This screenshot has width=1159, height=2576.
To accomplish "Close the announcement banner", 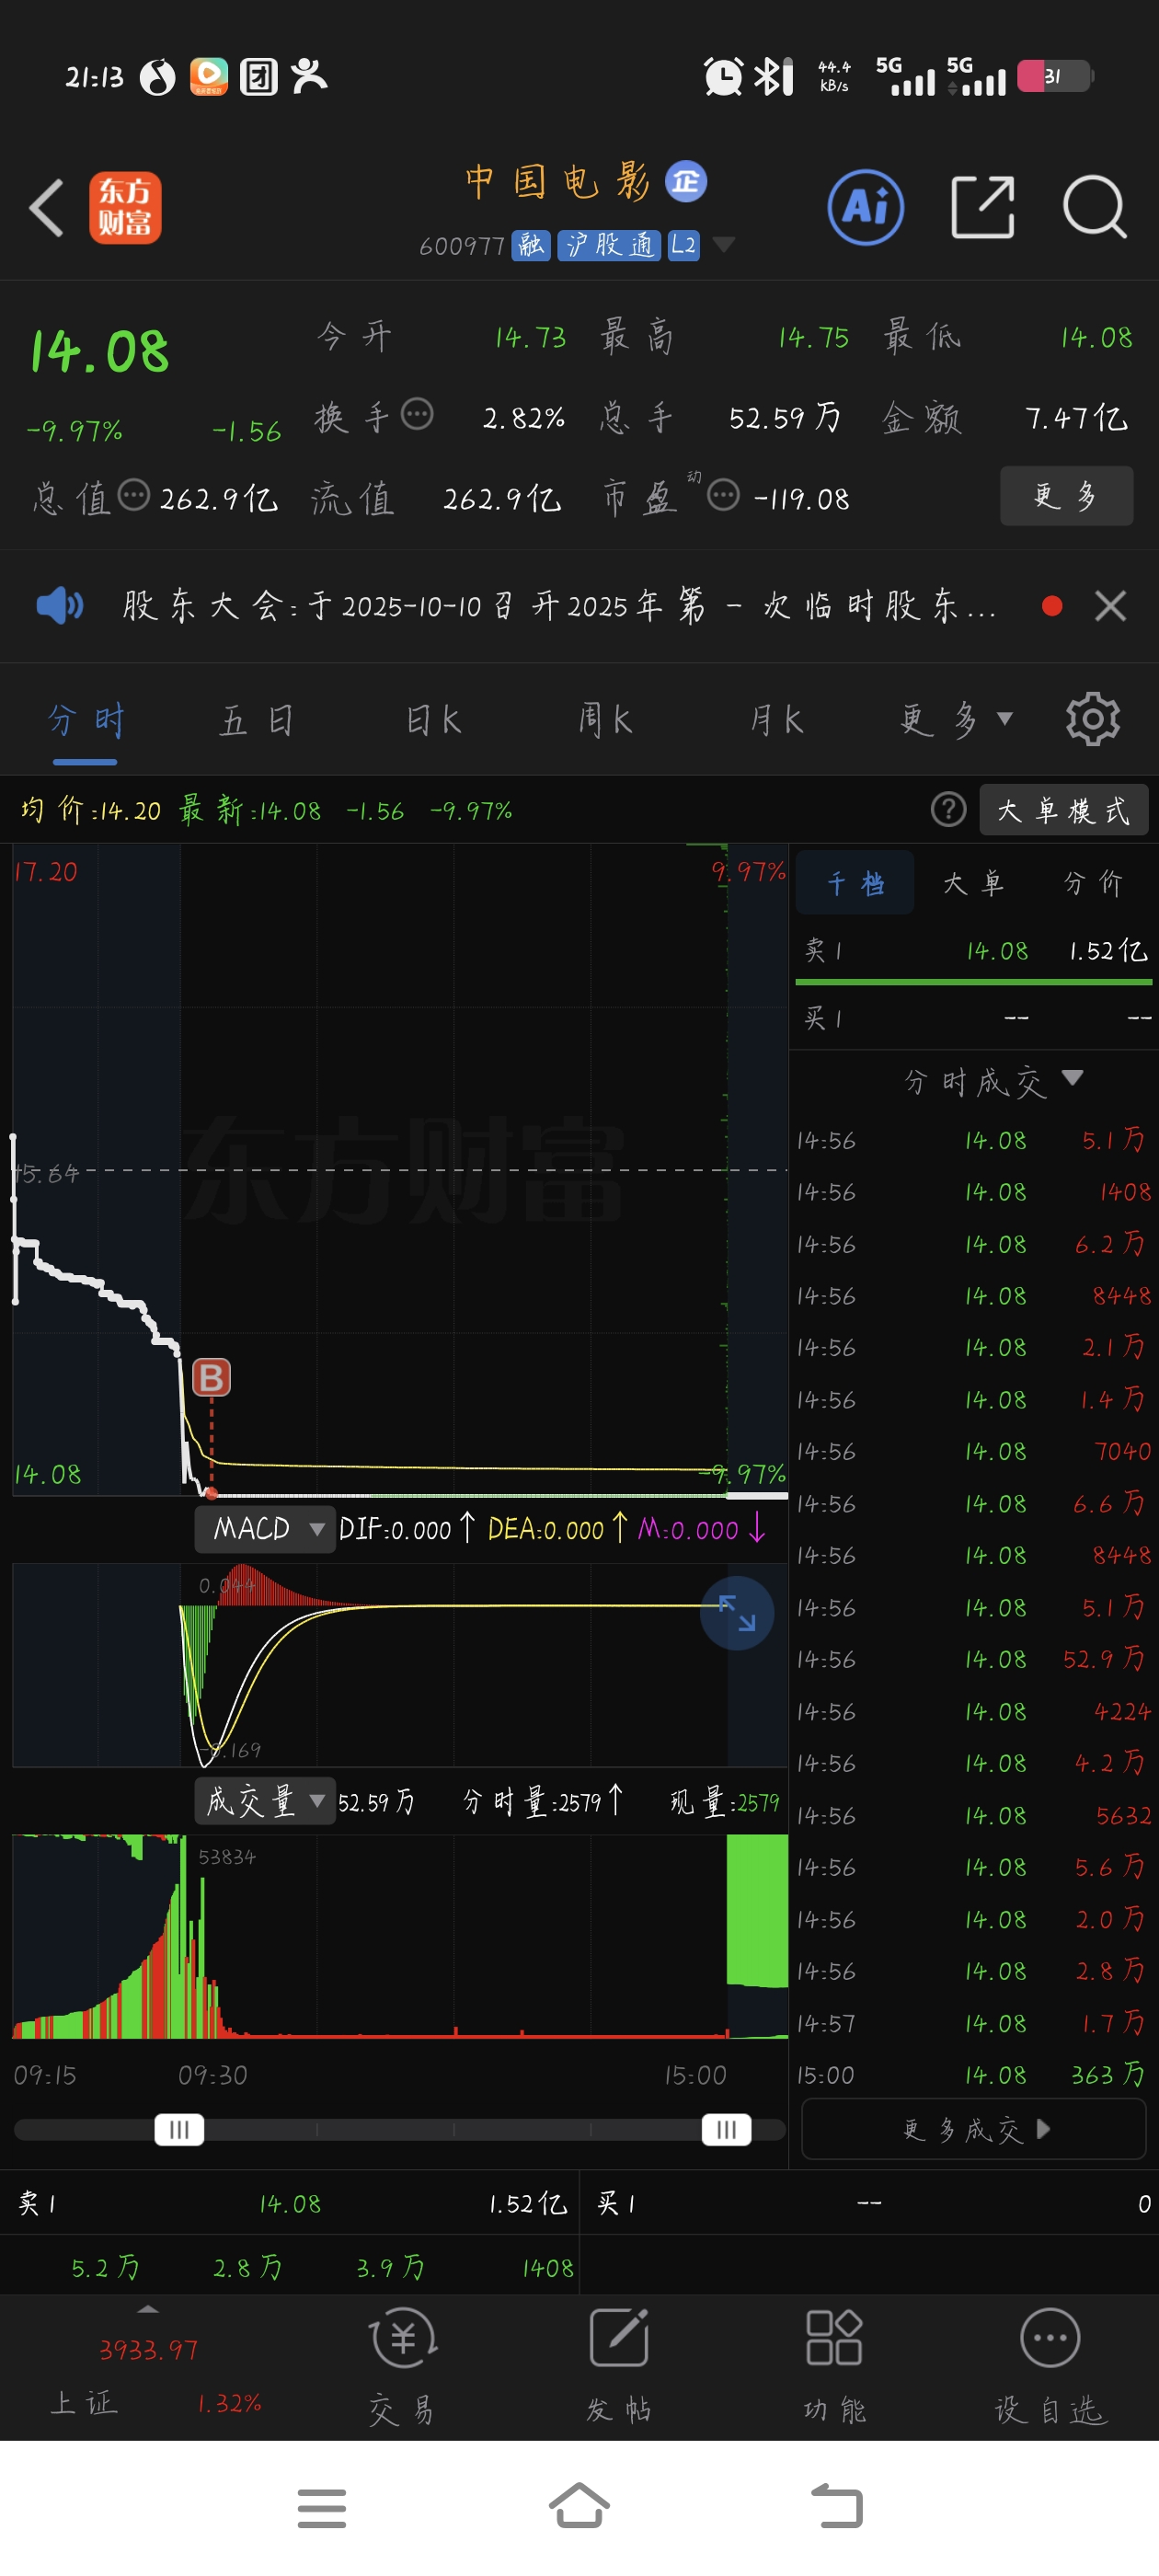I will click(1110, 606).
